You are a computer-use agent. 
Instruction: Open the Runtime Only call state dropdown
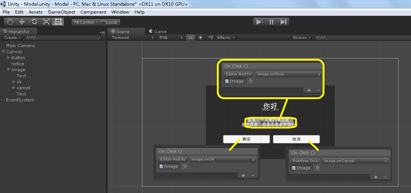(305, 161)
